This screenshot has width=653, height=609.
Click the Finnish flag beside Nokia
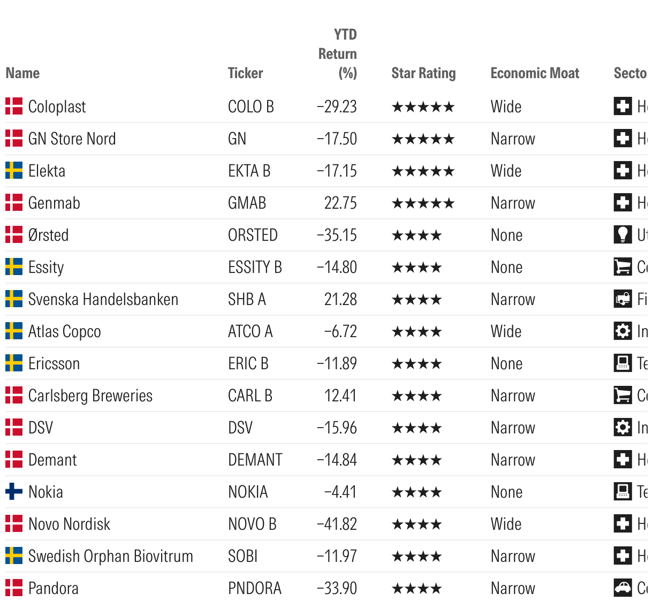[x=14, y=491]
